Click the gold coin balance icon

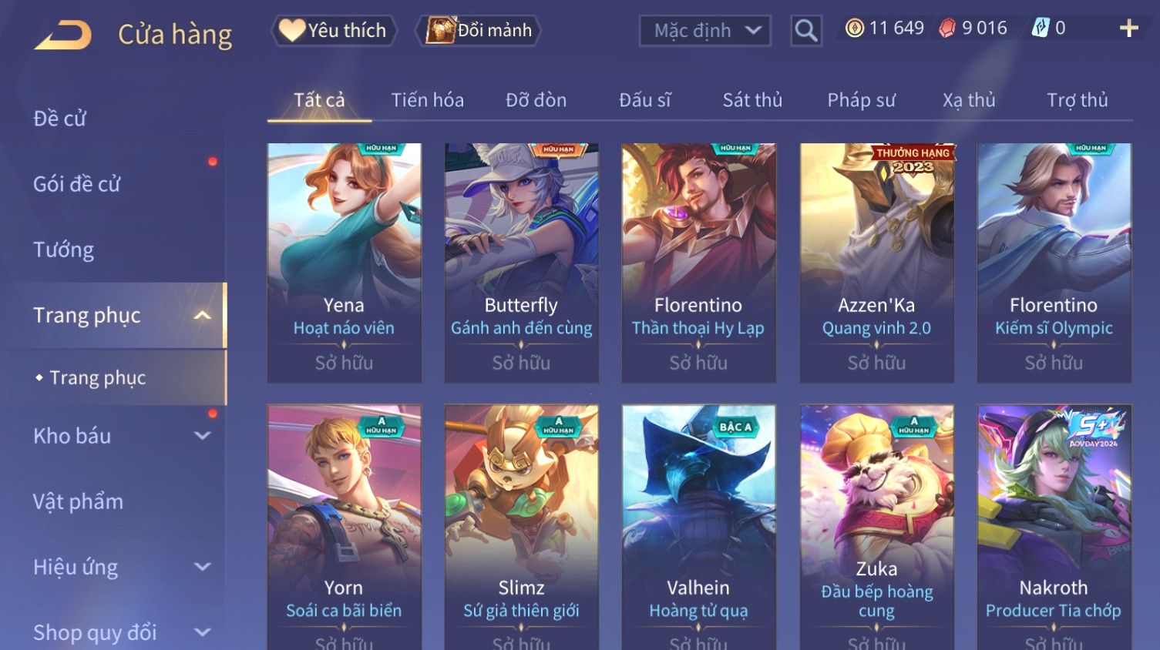pyautogui.click(x=854, y=28)
